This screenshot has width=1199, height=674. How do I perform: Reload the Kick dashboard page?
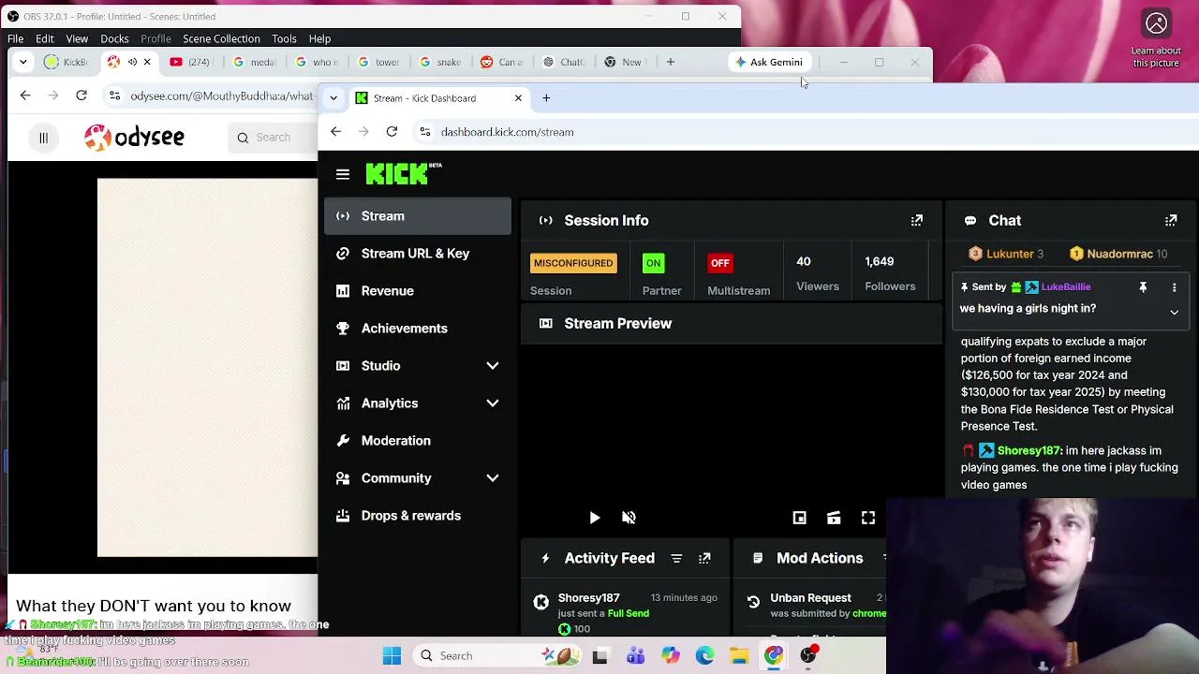tap(392, 132)
